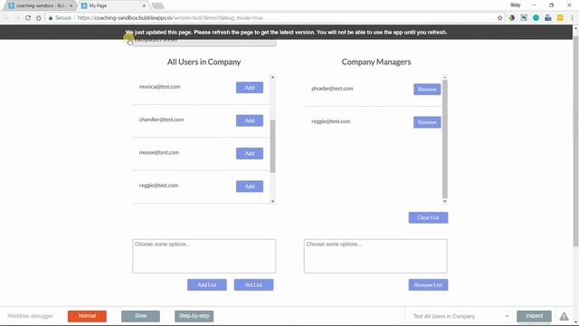Close the coaching-sandbox tab
The image size is (579, 326).
pos(71,6)
